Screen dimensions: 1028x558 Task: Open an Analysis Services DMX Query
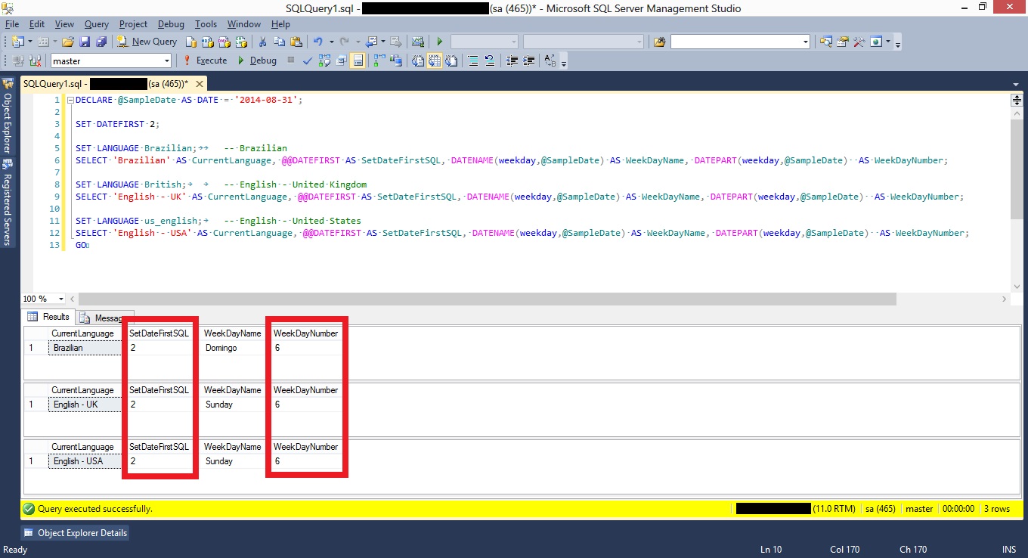point(224,42)
